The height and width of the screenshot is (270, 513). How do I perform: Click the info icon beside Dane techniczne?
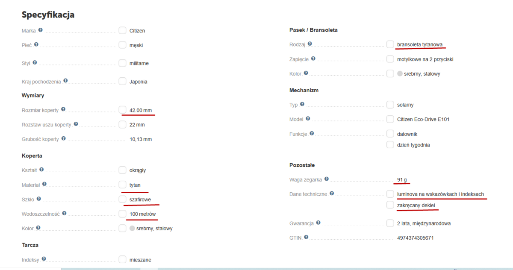click(331, 194)
